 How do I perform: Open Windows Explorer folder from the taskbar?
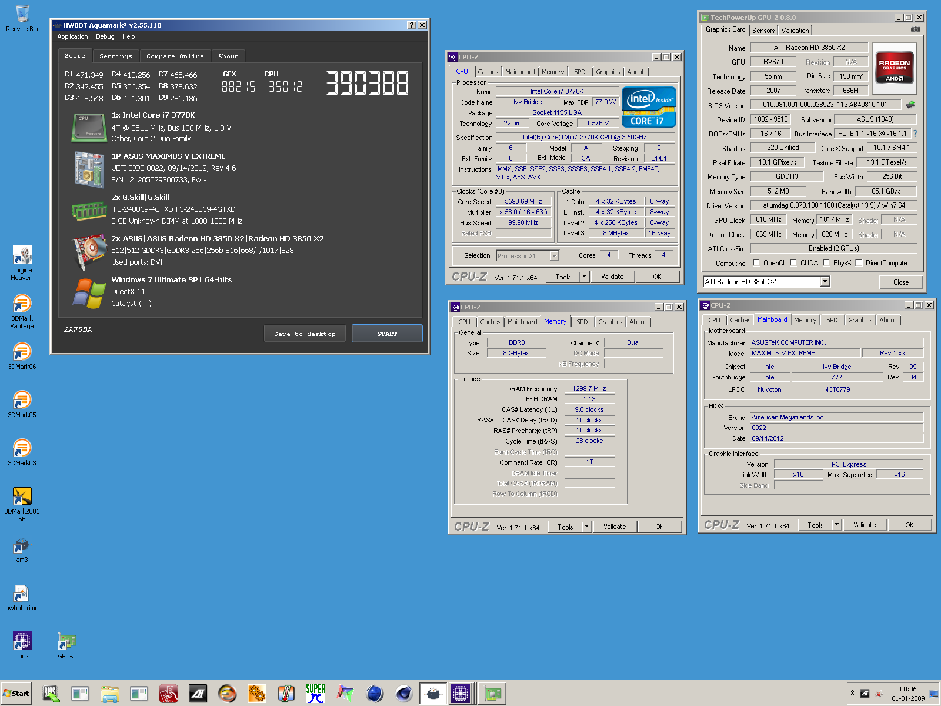[109, 694]
